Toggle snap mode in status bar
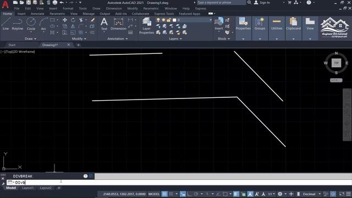 coord(171,194)
